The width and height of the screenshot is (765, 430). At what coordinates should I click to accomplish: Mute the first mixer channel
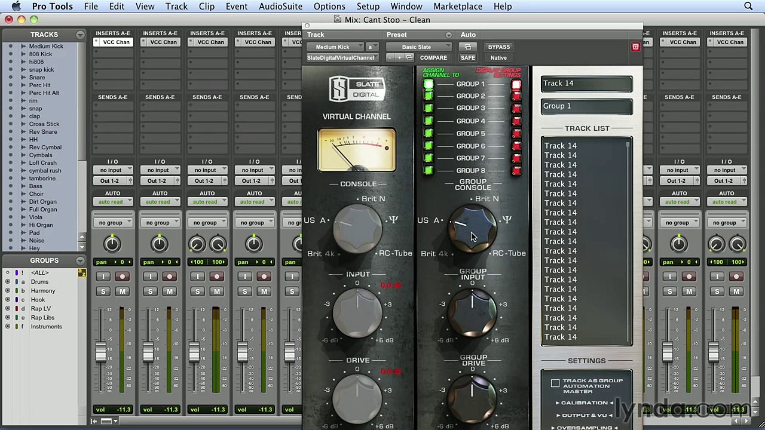point(123,291)
